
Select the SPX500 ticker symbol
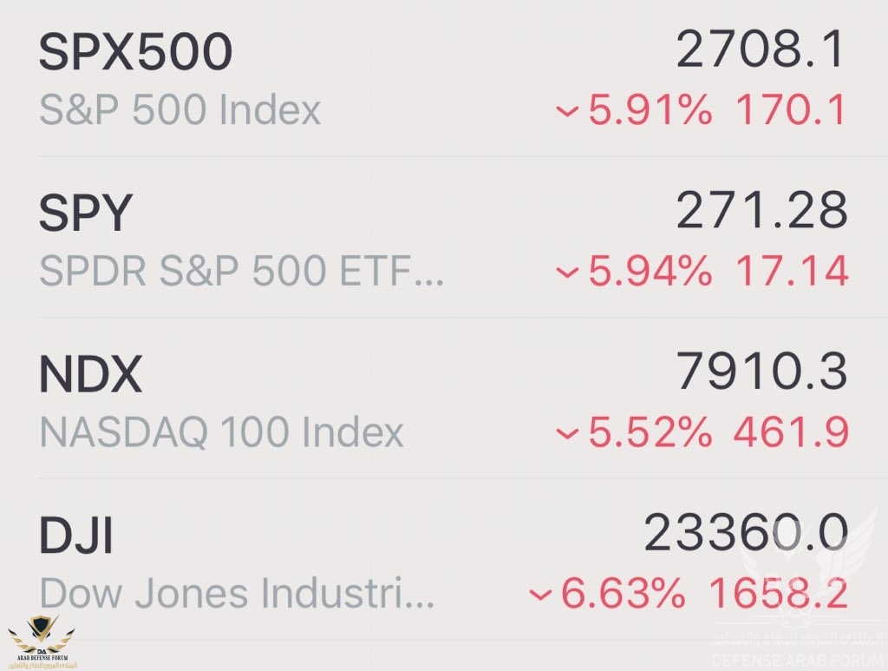coord(135,54)
